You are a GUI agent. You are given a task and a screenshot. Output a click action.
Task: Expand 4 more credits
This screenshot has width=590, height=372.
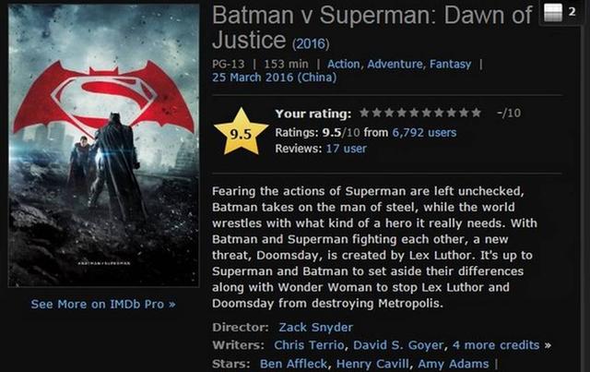coord(496,345)
